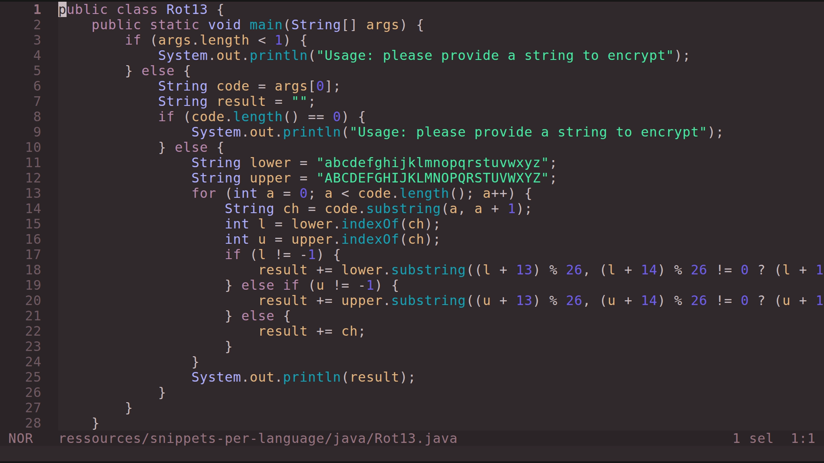Image resolution: width=824 pixels, height=463 pixels.
Task: Select the class name Rot13
Action: coord(186,9)
